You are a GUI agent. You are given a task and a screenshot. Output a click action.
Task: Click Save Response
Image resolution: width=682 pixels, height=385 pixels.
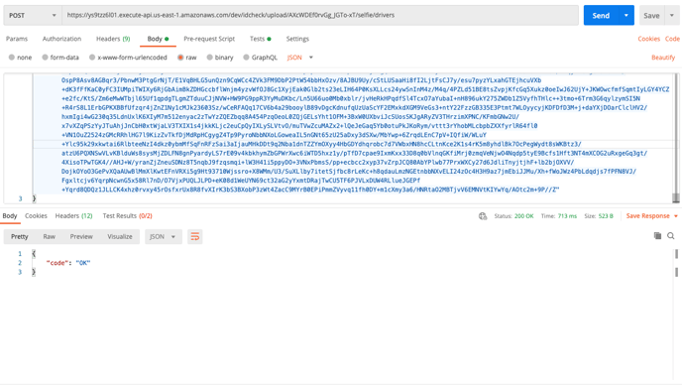[x=647, y=216]
